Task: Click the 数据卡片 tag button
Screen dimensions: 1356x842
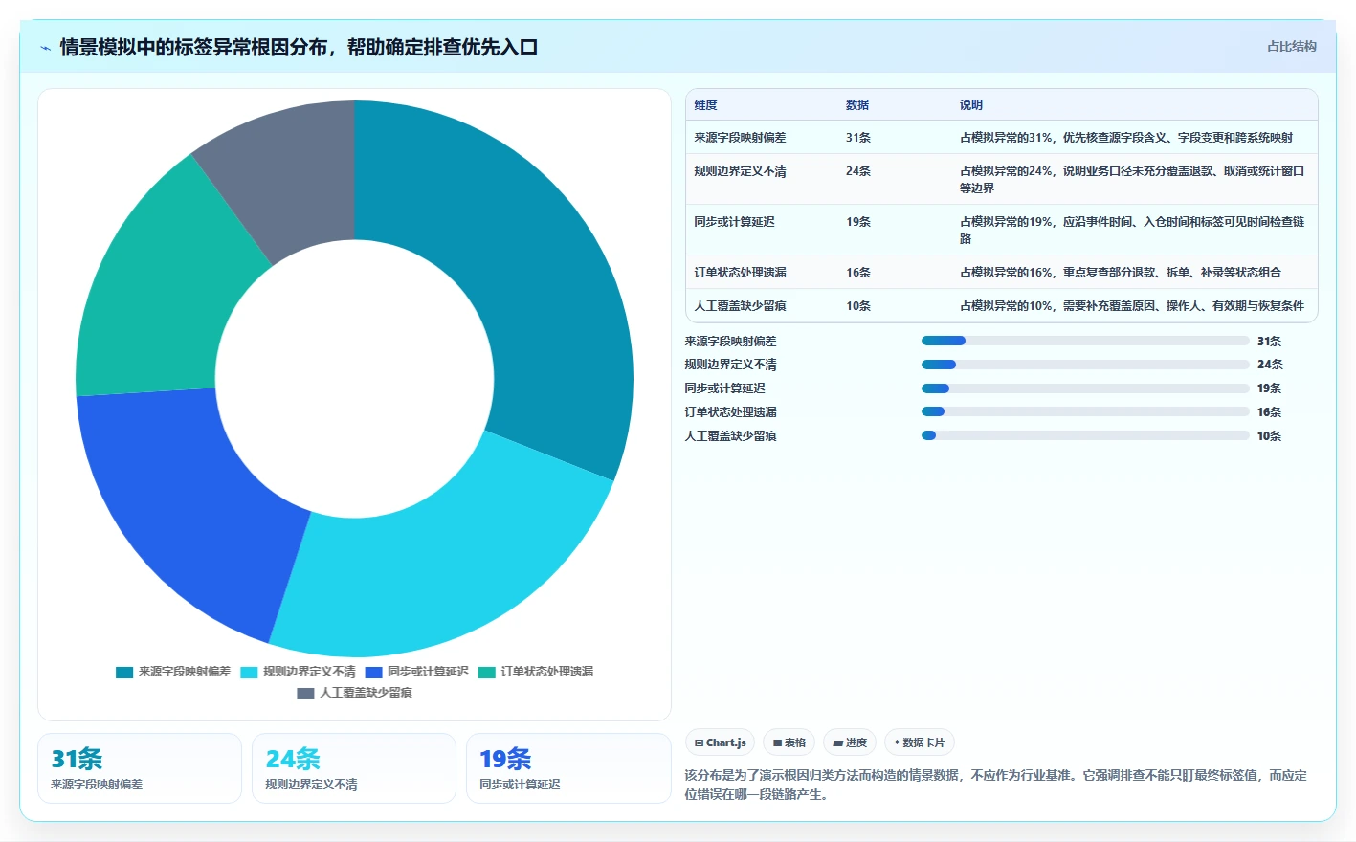Action: [919, 742]
